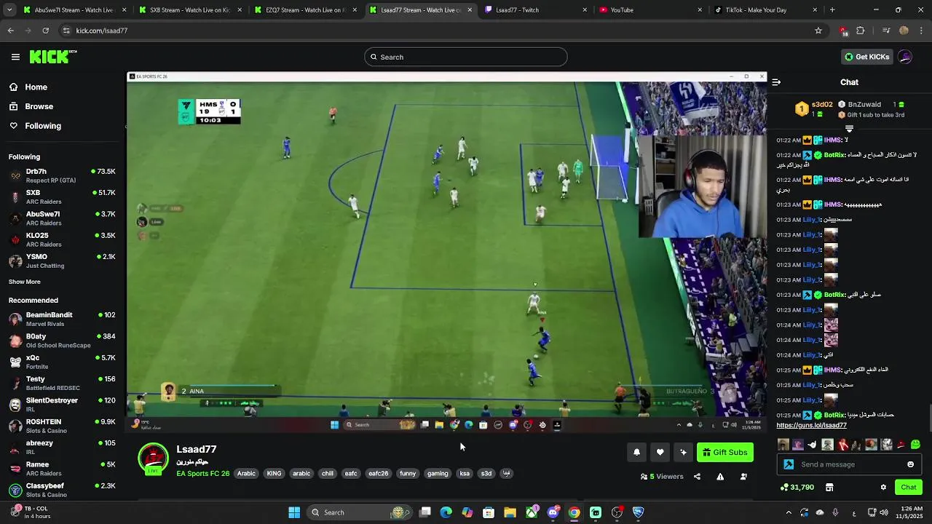Open browser extensions puzzle icon
932x524 pixels.
(861, 31)
